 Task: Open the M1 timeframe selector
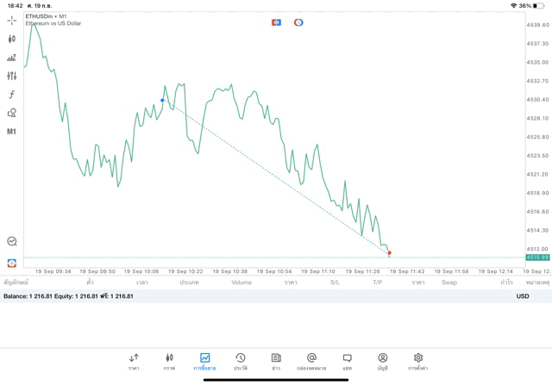click(11, 132)
